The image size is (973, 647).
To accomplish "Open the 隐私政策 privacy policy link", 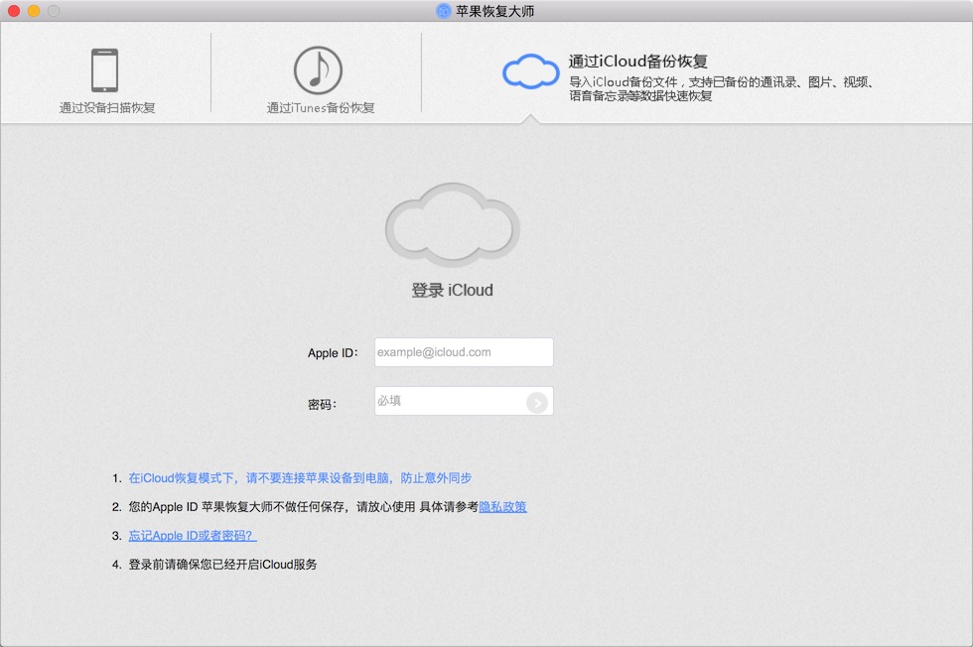I will (502, 507).
